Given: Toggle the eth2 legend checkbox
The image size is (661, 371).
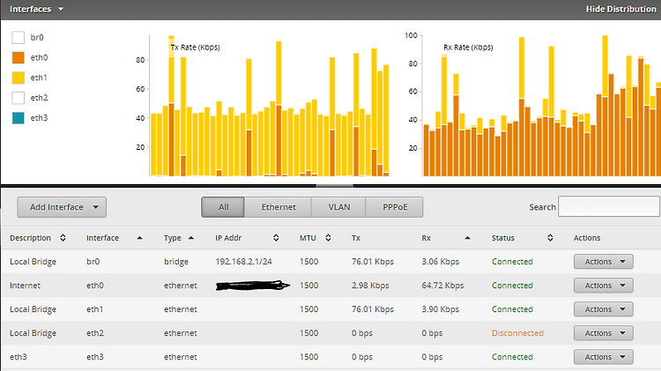Looking at the screenshot, I should click(19, 98).
